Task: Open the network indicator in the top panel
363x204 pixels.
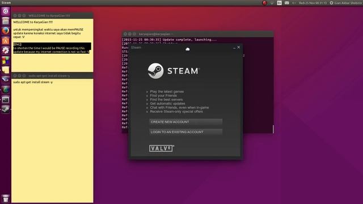Action: [272, 3]
